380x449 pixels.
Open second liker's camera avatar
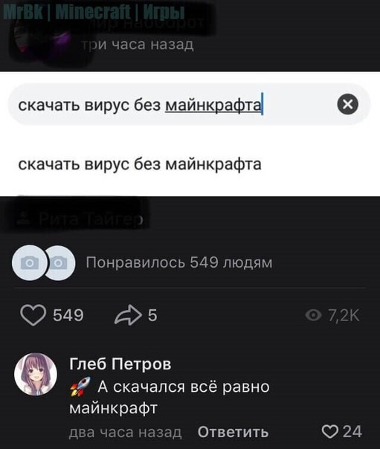(60, 262)
